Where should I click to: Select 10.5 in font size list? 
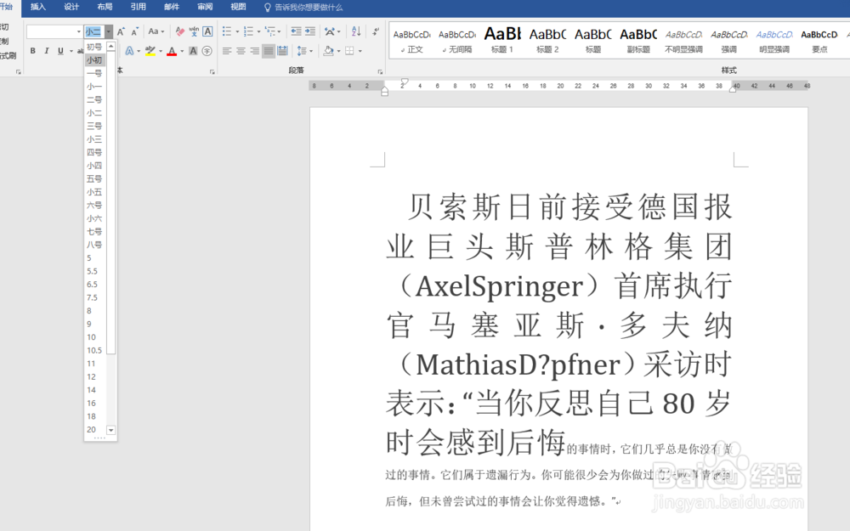coord(95,350)
